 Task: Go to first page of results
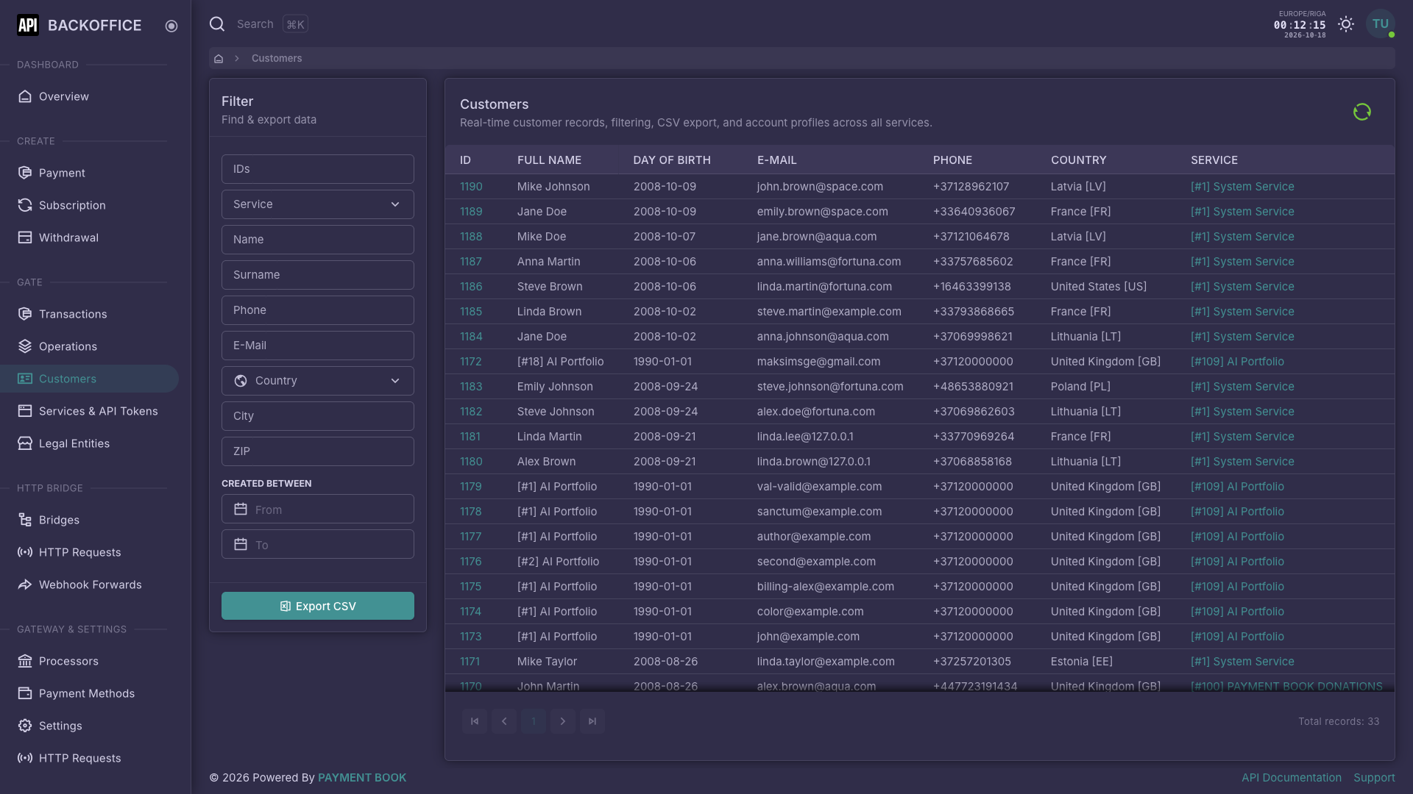[475, 721]
